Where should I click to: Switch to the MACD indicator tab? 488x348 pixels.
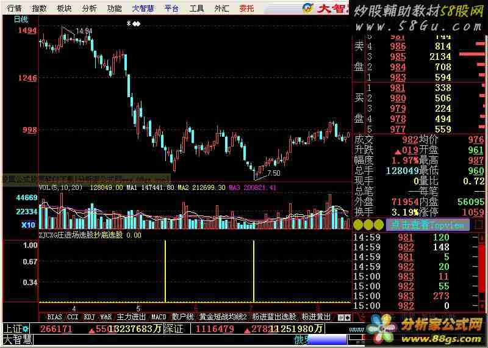click(159, 317)
